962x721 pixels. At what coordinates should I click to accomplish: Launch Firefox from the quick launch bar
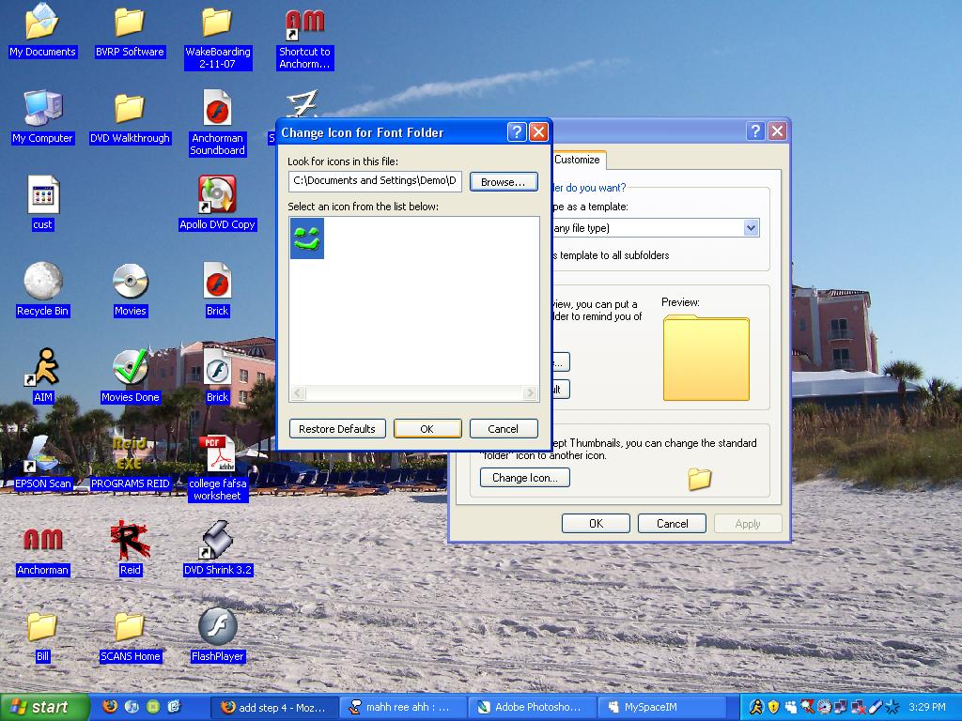110,706
